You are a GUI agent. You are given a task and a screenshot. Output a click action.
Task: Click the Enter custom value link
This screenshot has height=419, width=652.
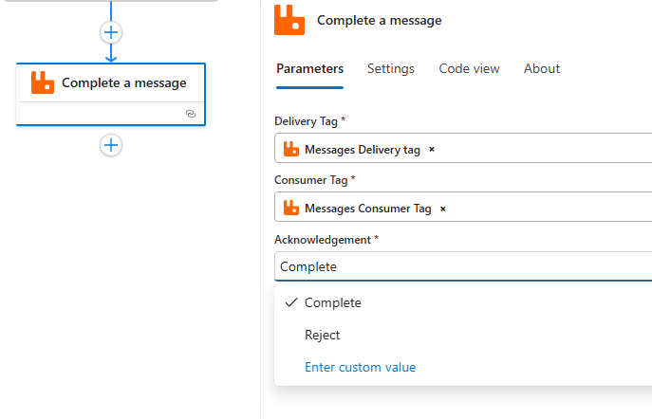tap(360, 368)
